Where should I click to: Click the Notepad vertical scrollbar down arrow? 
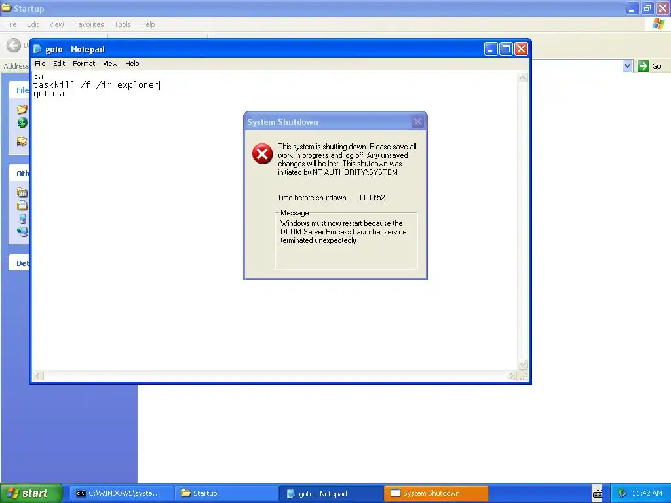pyautogui.click(x=522, y=365)
